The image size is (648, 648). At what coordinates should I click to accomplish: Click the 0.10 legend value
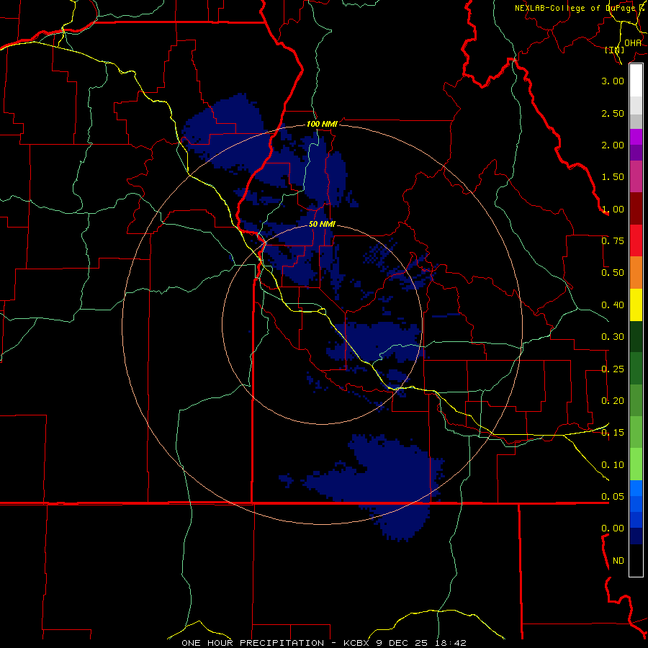(613, 465)
